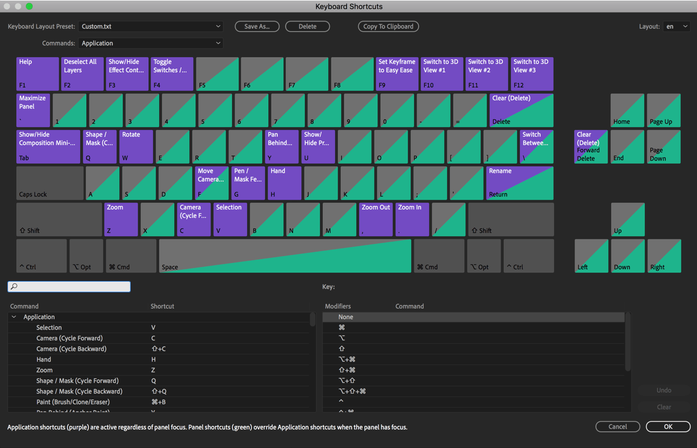
Task: Open the Keyboard Layout Preset dropdown
Action: point(150,26)
